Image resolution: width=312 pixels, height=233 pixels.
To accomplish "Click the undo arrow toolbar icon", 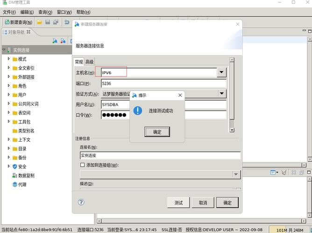I will 67,22.
